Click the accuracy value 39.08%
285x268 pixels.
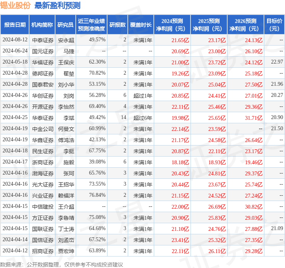[x=97, y=162]
